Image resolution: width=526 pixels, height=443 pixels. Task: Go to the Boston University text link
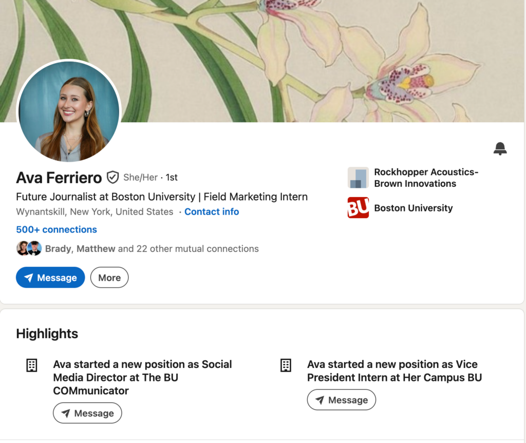click(x=413, y=208)
